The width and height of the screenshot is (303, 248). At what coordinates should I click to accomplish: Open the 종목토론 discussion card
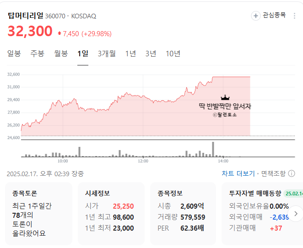click(38, 213)
